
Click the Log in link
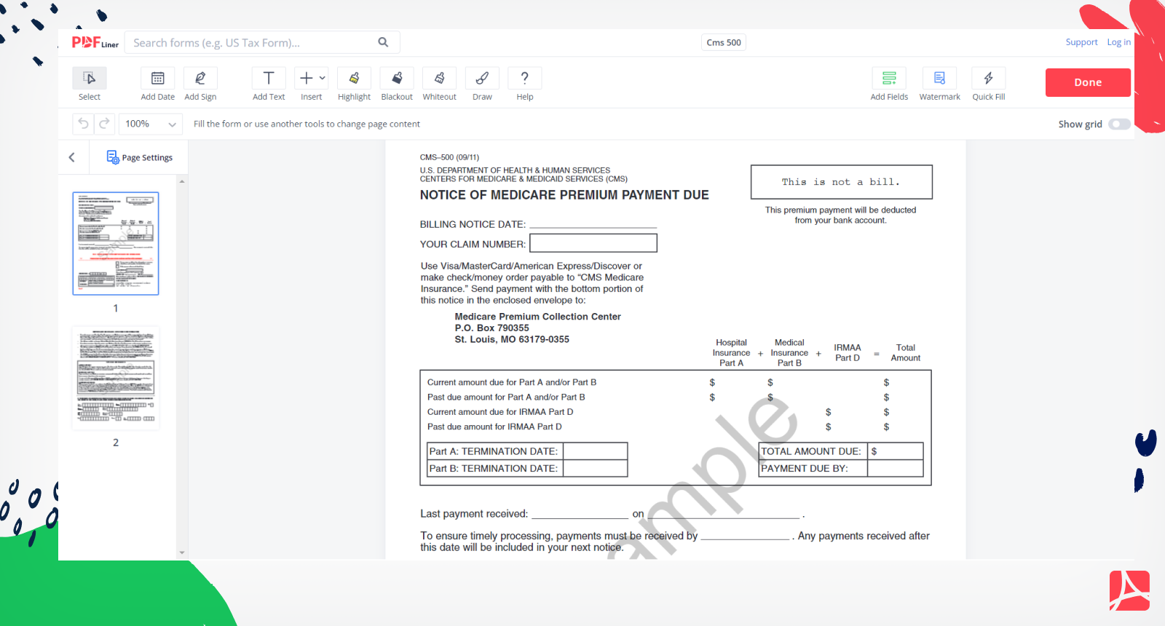(x=1118, y=42)
